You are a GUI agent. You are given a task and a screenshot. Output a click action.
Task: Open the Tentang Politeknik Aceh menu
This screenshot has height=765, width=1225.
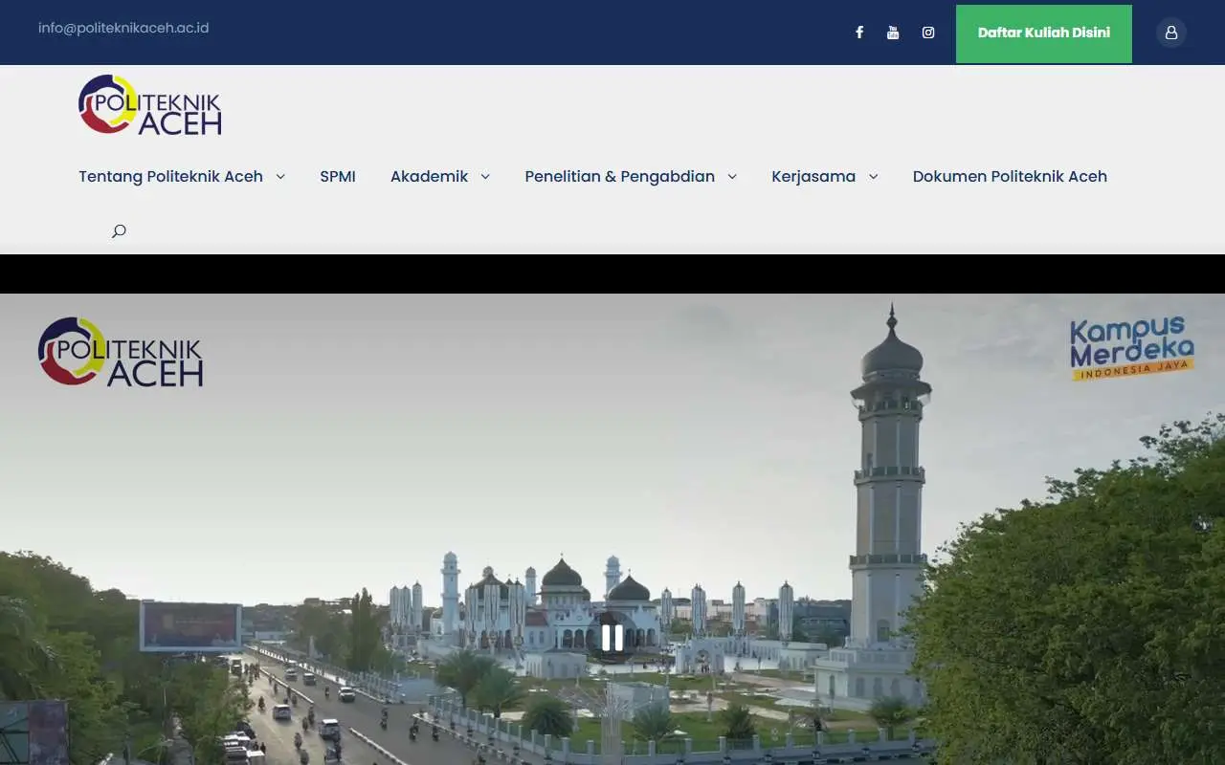pos(170,176)
